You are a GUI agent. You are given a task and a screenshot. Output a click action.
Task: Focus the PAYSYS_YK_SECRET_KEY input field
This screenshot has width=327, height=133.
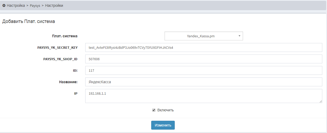point(204,48)
